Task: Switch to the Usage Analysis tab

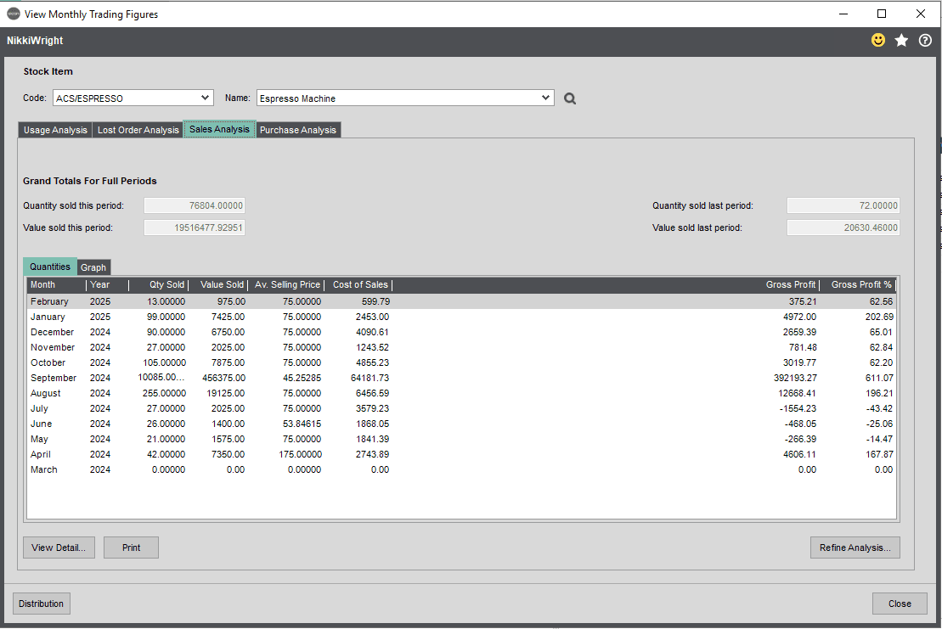Action: 55,130
